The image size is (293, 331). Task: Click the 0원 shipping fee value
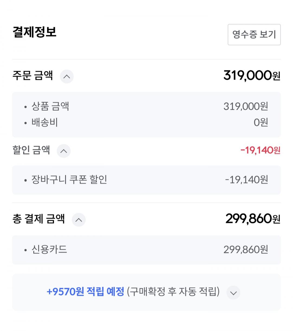tap(261, 123)
